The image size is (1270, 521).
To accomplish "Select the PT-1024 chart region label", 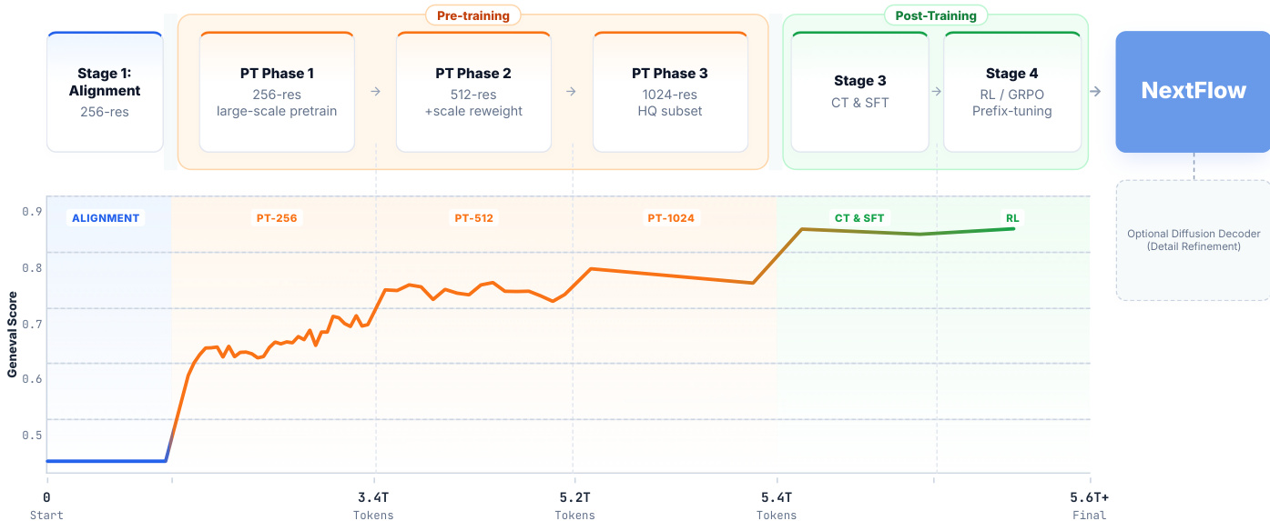I will (671, 218).
